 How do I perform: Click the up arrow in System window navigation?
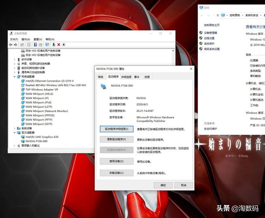coord(218,15)
